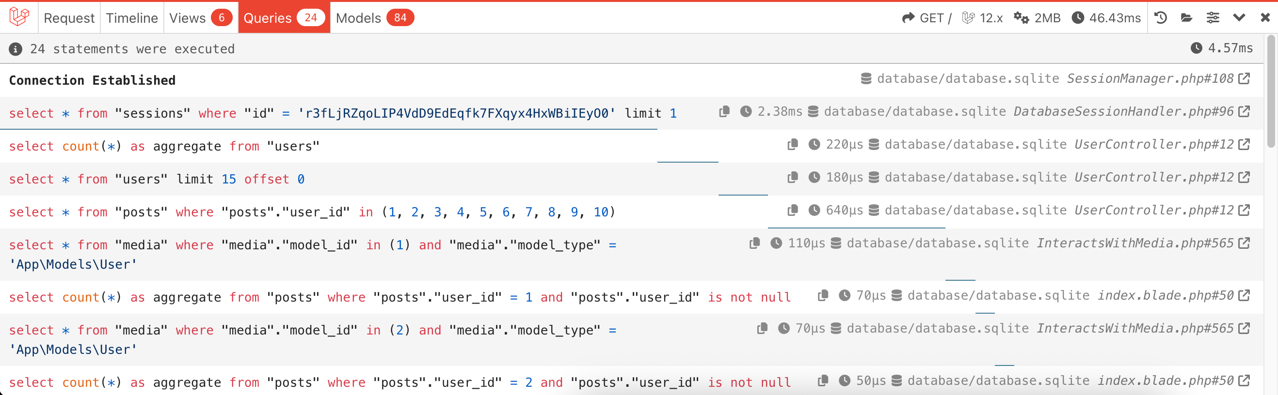Copy the posts user_id in query
The height and width of the screenshot is (395, 1278).
792,210
